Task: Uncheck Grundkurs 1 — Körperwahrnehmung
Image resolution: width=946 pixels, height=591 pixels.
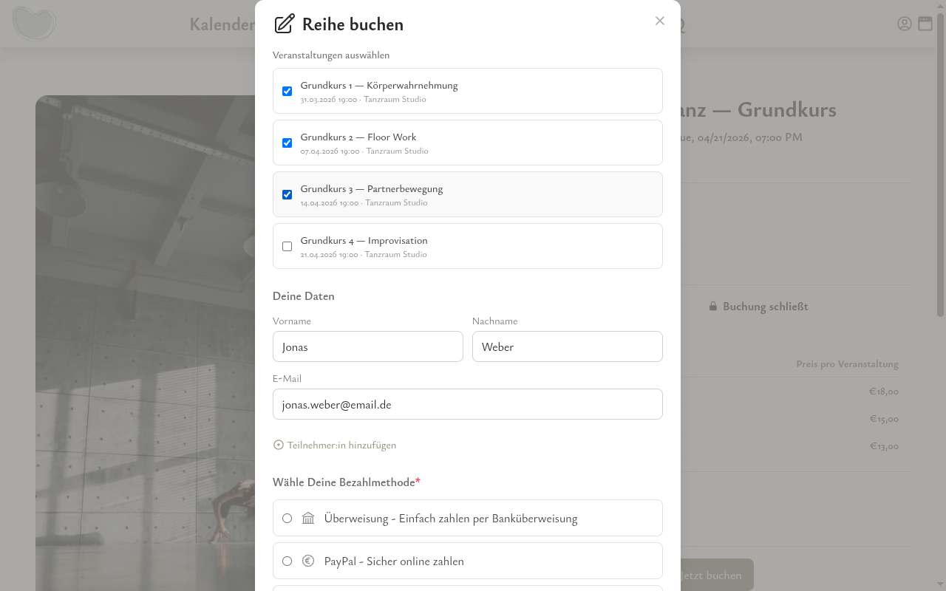Action: pyautogui.click(x=287, y=92)
